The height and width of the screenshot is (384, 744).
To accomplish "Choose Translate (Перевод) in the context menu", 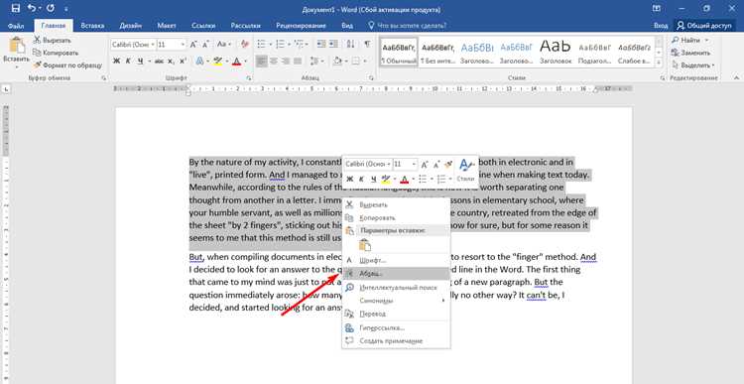I will click(x=396, y=314).
